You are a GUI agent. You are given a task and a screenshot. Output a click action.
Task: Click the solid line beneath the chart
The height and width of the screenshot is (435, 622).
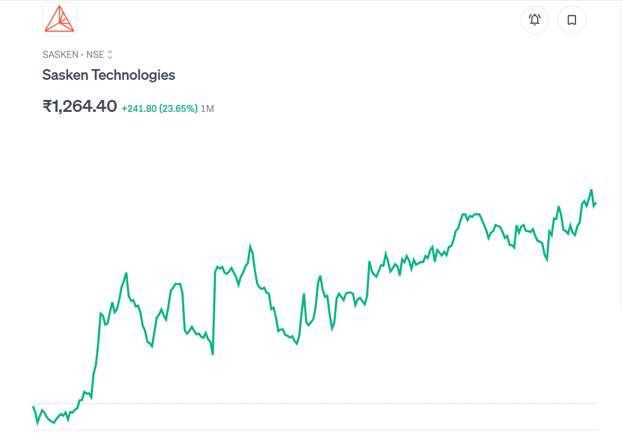point(314,430)
